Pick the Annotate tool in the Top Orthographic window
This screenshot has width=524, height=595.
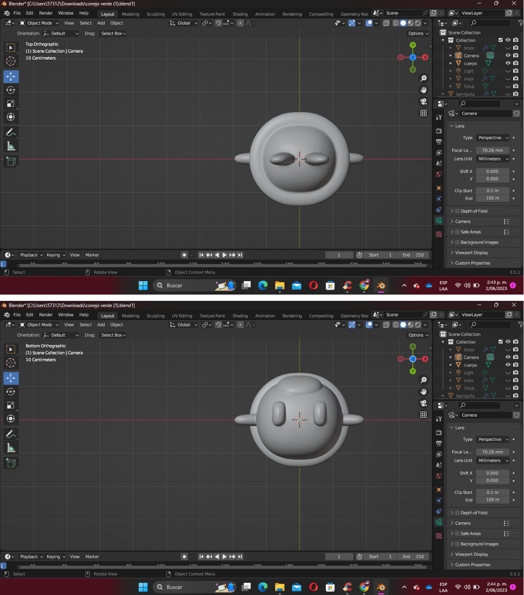(x=11, y=132)
